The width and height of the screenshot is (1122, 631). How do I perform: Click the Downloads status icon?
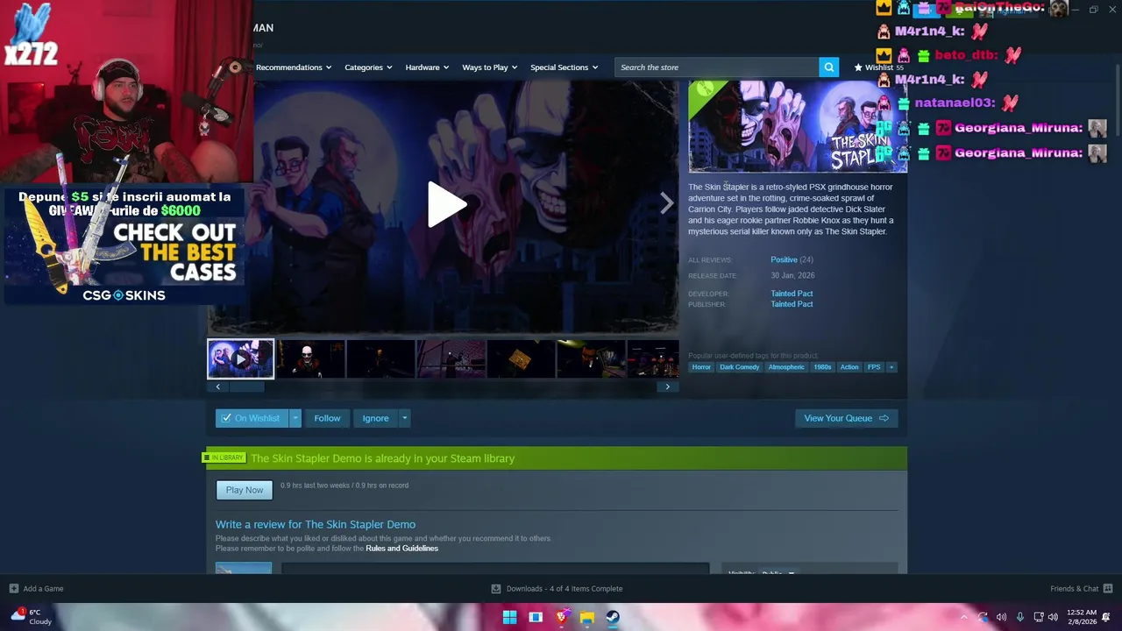[x=496, y=588]
